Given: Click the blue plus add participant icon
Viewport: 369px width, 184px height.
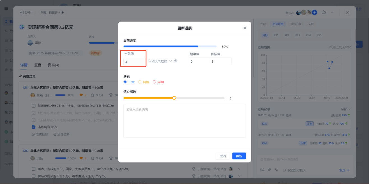Looking at the screenshot, I should click(314, 12).
